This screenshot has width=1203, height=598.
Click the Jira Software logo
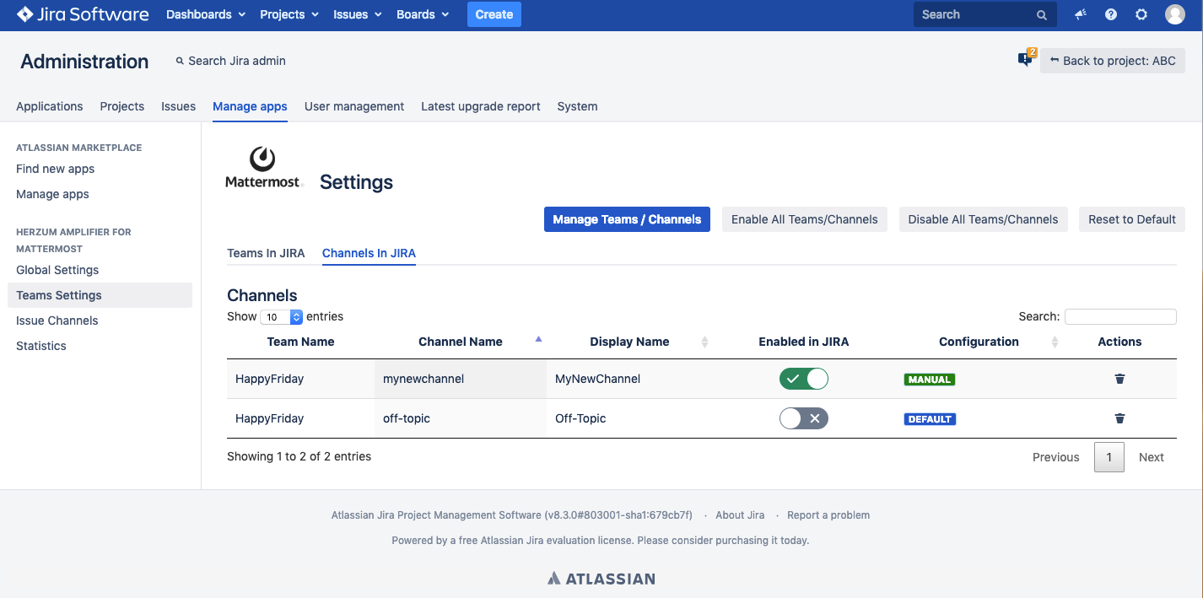(83, 14)
